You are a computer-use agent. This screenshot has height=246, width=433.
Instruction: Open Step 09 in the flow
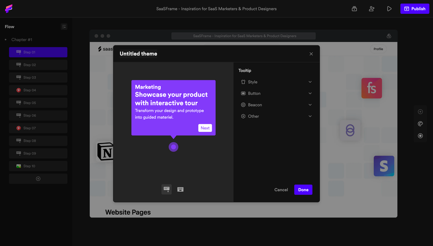38,153
